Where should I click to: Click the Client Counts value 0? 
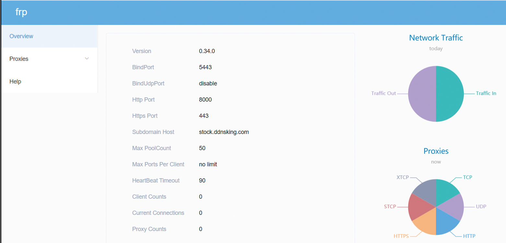(x=201, y=197)
